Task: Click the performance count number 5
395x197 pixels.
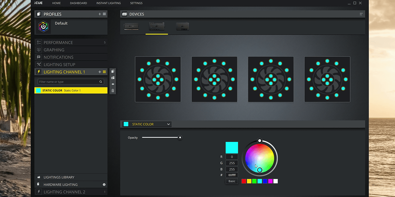Action: [105, 42]
